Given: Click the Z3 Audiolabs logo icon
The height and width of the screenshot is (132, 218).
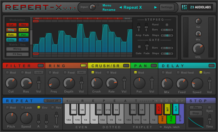Looking at the screenshot, I should pyautogui.click(x=184, y=7).
